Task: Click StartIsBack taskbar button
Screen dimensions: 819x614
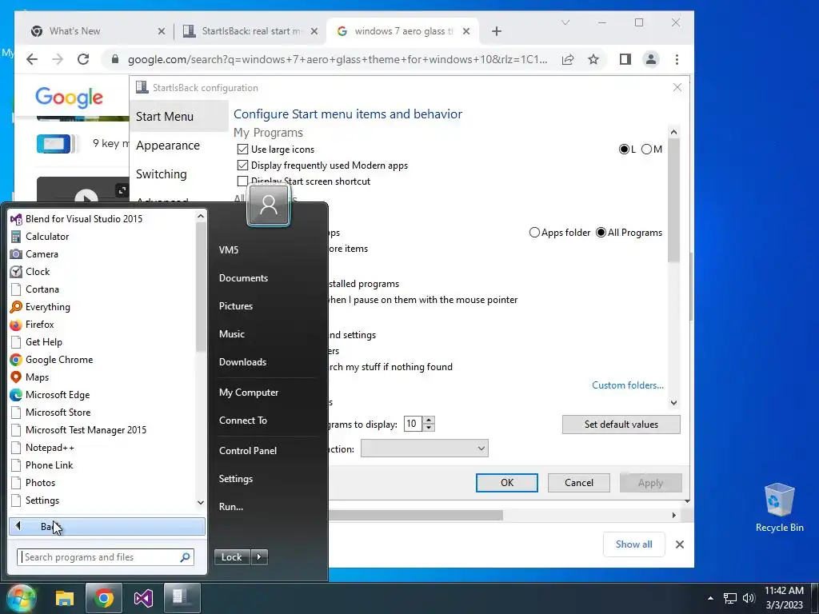Action: [x=182, y=598]
